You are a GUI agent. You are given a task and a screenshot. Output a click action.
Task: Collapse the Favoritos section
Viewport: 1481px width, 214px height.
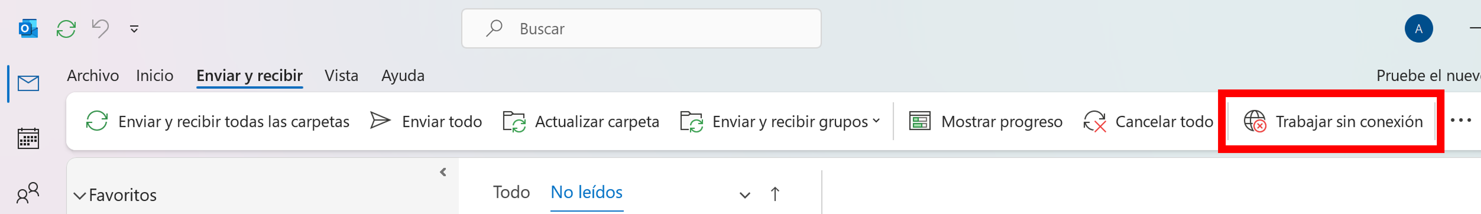tap(80, 196)
